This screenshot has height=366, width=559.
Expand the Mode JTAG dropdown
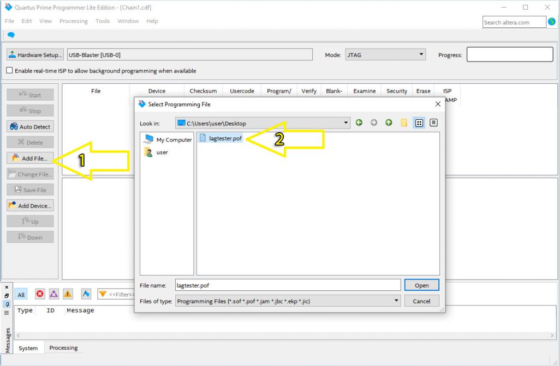click(x=421, y=54)
